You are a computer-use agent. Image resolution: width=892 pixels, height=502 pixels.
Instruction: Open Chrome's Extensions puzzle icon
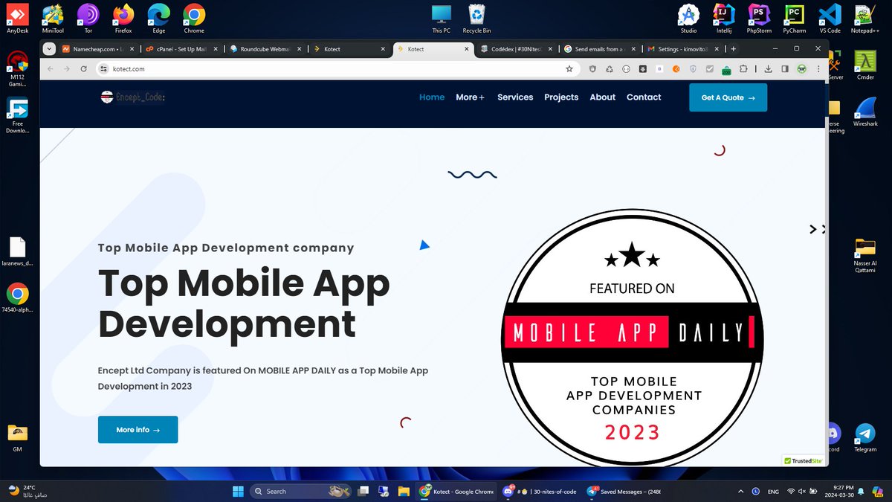coord(745,68)
